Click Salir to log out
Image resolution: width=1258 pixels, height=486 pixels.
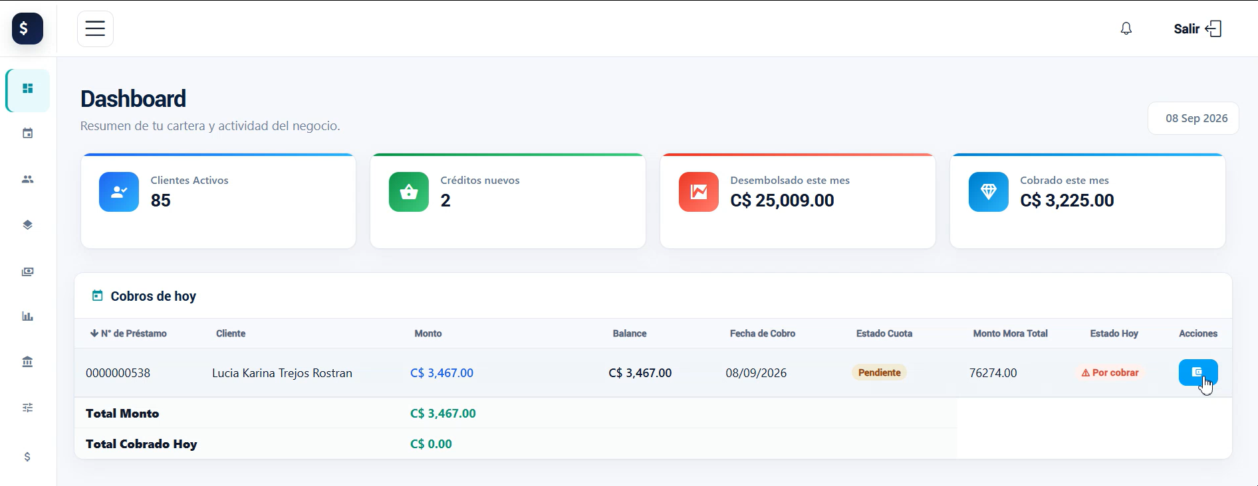coord(1197,29)
